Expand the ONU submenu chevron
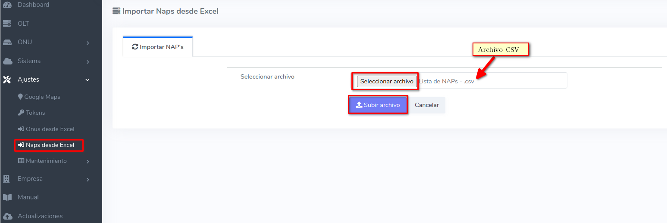The height and width of the screenshot is (223, 667). [x=88, y=43]
